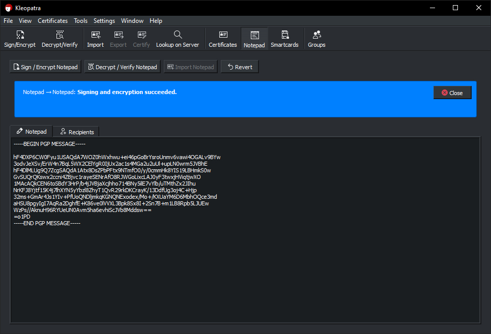The height and width of the screenshot is (334, 491).
Task: Open the Window menu
Action: 132,21
